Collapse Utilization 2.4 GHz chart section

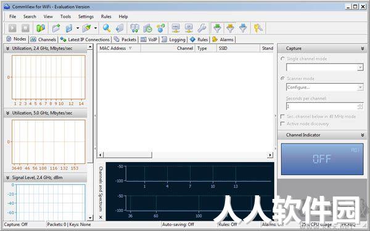(x=7, y=48)
